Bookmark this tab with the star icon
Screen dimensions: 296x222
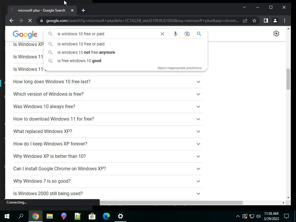pos(254,21)
